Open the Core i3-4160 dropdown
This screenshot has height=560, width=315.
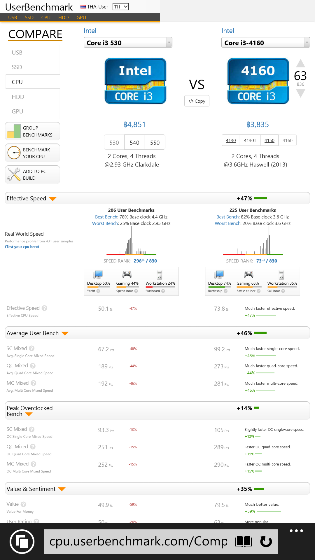(307, 43)
